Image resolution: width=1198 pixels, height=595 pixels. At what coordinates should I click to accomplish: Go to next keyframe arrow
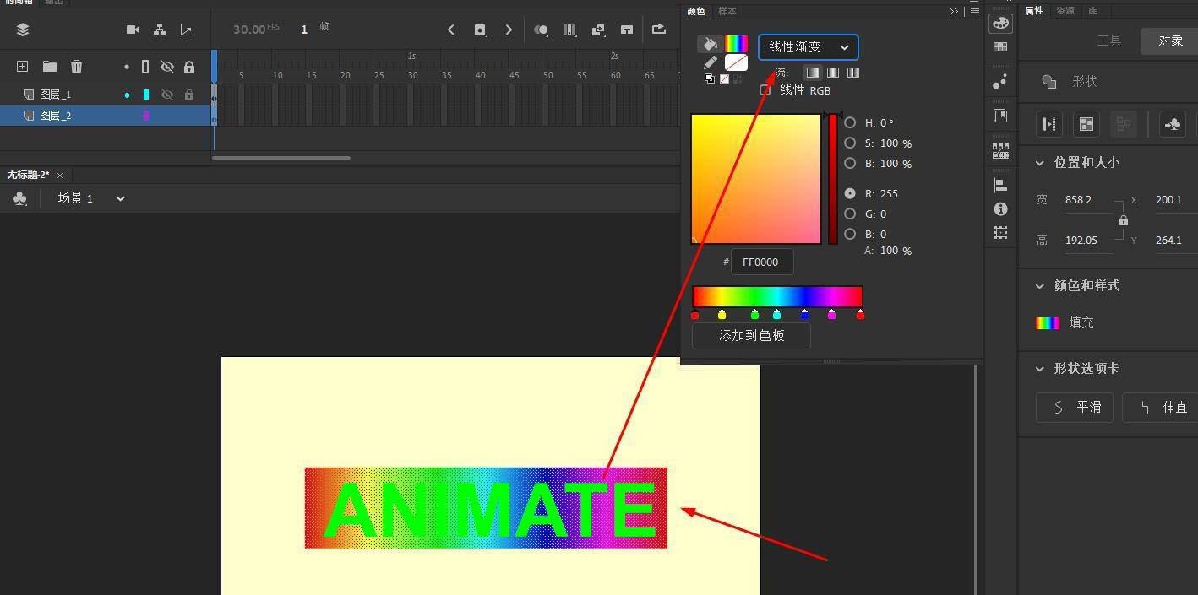(509, 30)
